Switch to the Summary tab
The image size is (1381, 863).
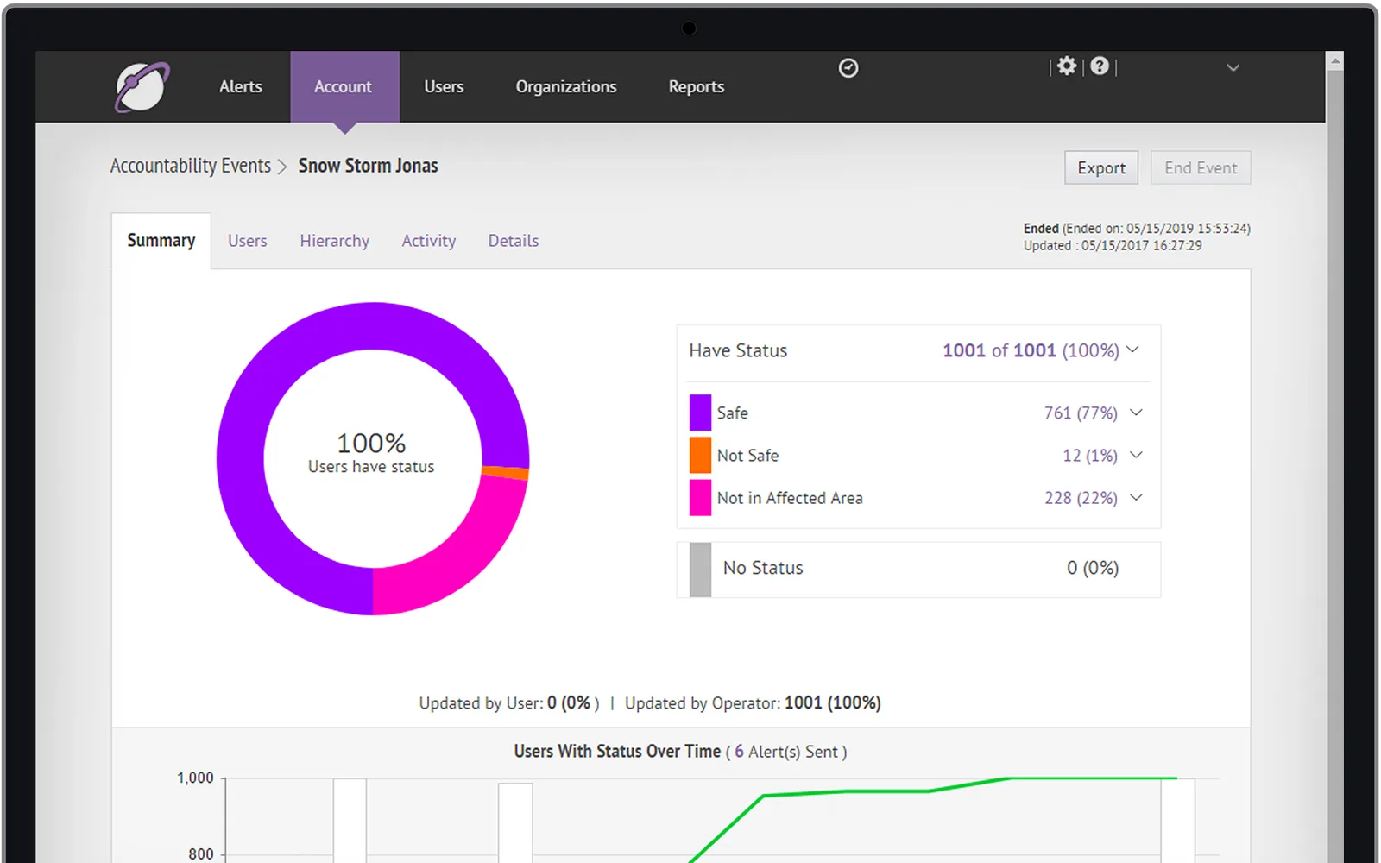[161, 241]
